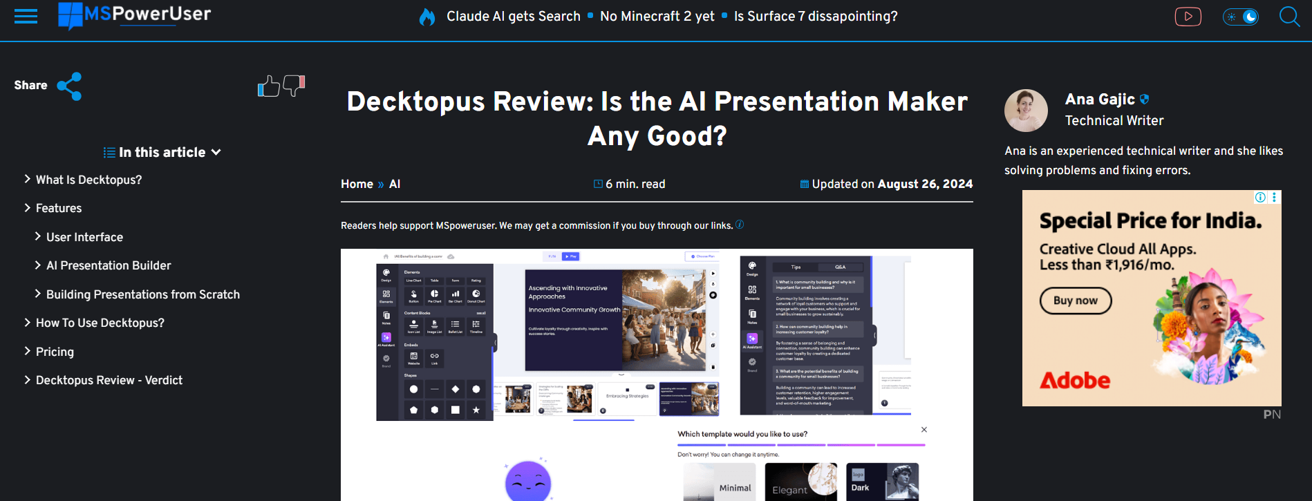Expand Building Presentations from Scratch entry
Image resolution: width=1312 pixels, height=501 pixels.
click(38, 294)
